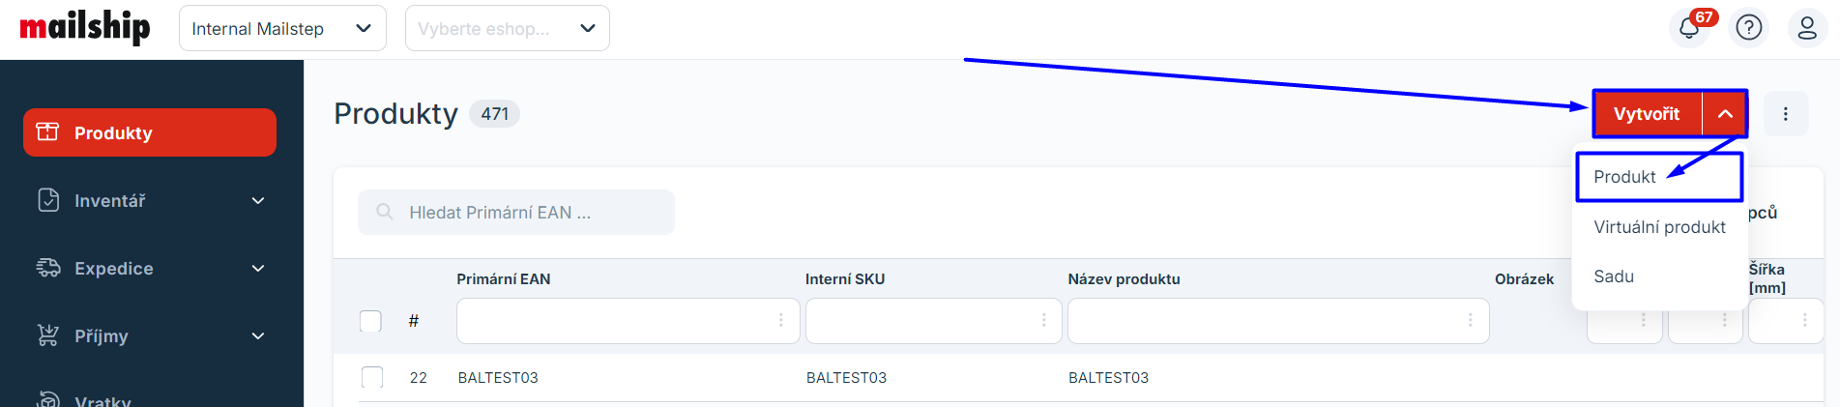Screen dimensions: 1840x407
Task: Click the three-dot menu beside Vytvořit
Action: 1785,114
